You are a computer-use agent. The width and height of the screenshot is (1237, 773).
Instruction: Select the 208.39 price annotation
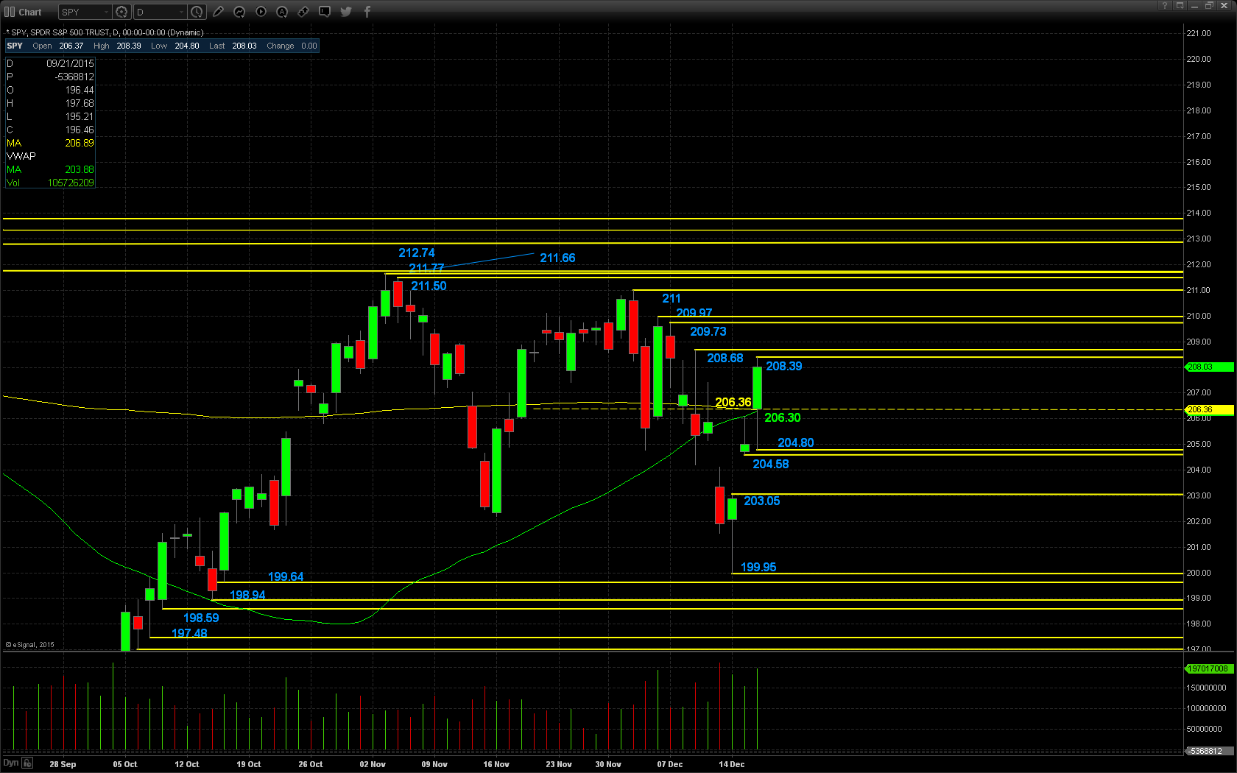(784, 366)
